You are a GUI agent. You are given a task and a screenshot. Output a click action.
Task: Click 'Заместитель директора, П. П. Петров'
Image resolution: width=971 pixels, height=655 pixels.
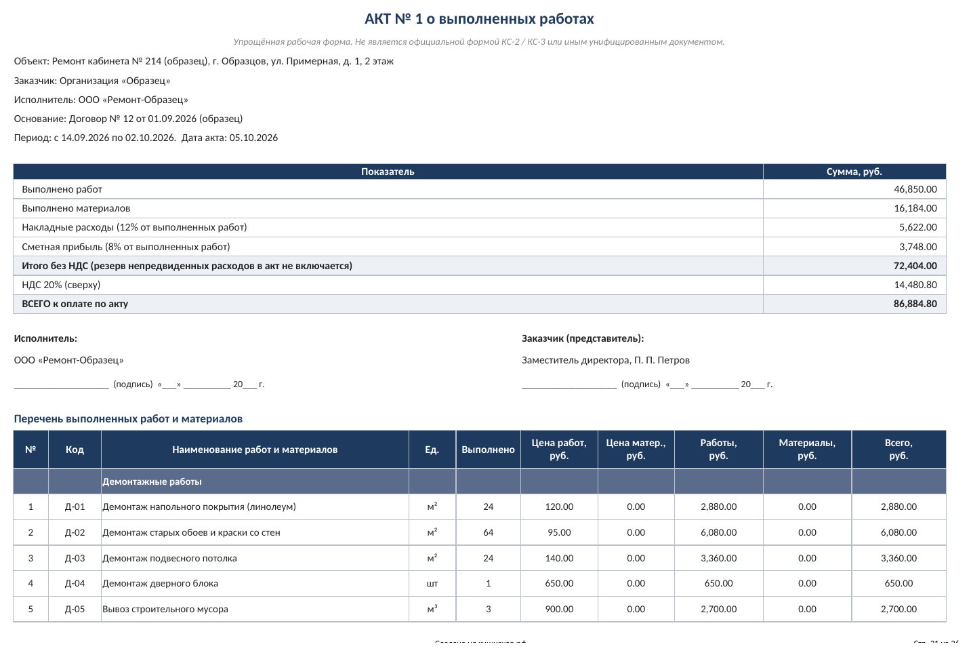coord(606,360)
